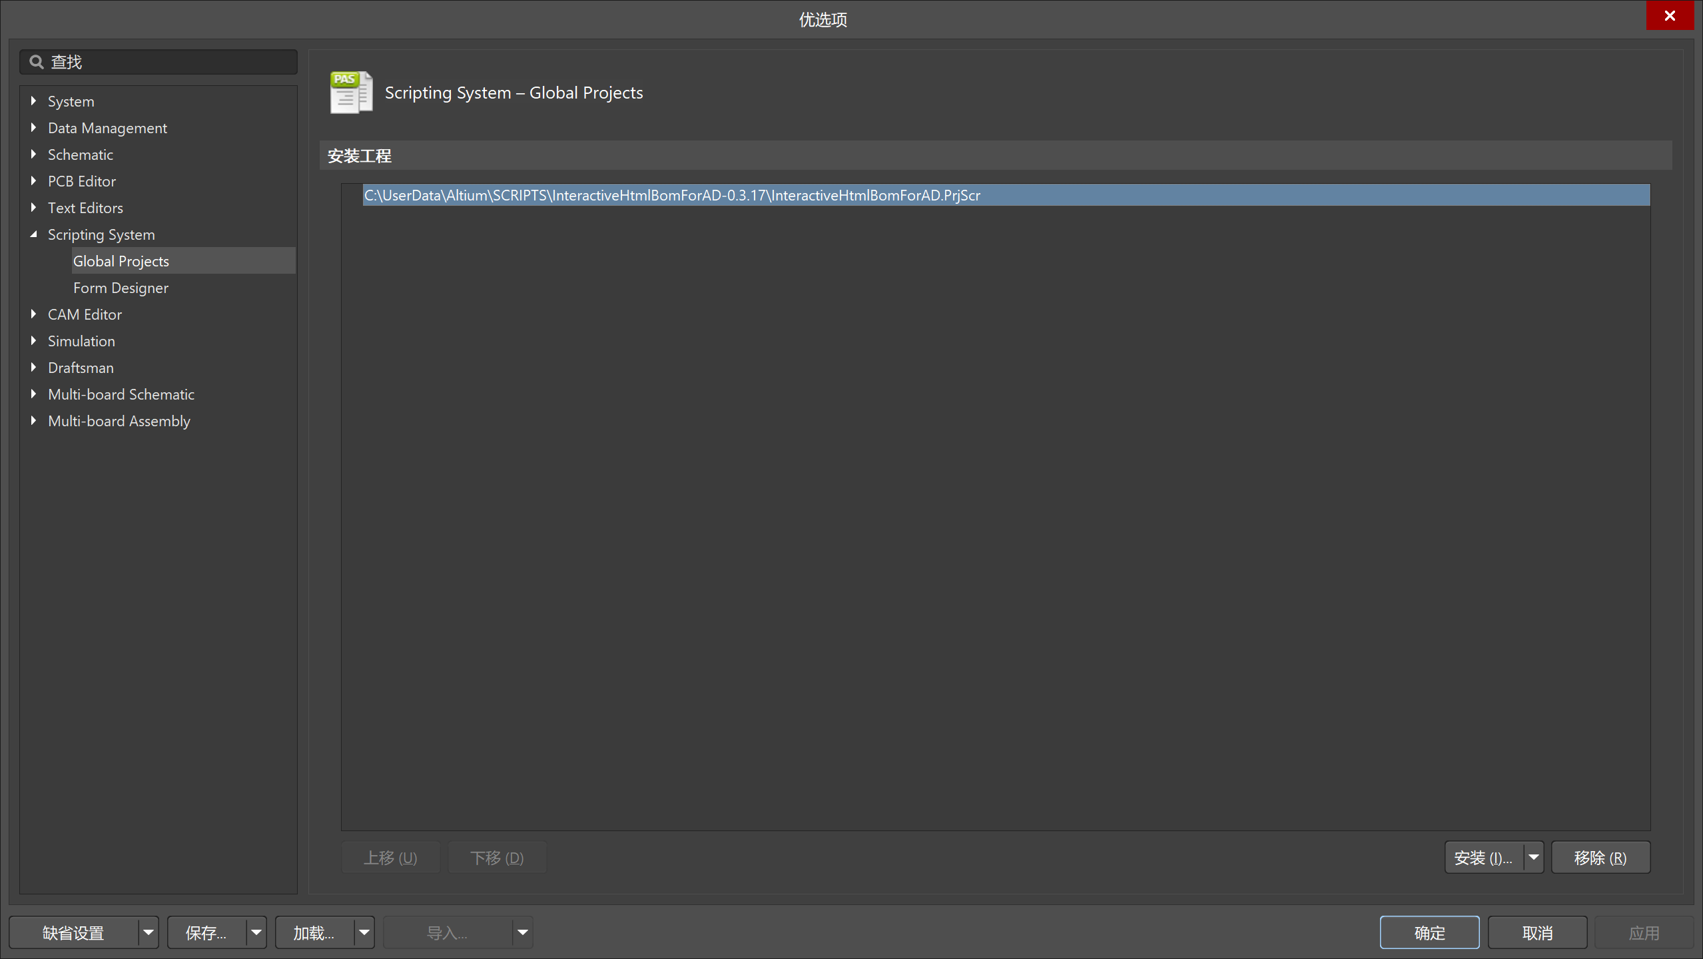
Task: Click the 取消 button
Action: click(x=1537, y=932)
